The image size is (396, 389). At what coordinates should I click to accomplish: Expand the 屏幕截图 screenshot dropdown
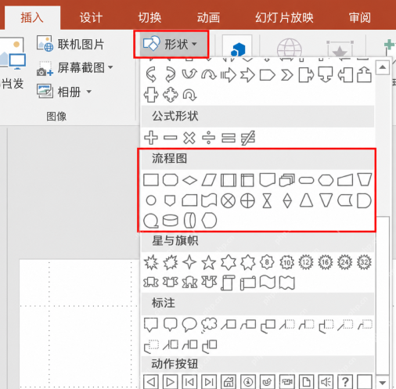pos(110,67)
